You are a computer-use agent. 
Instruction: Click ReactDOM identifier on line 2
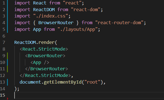click(44, 9)
